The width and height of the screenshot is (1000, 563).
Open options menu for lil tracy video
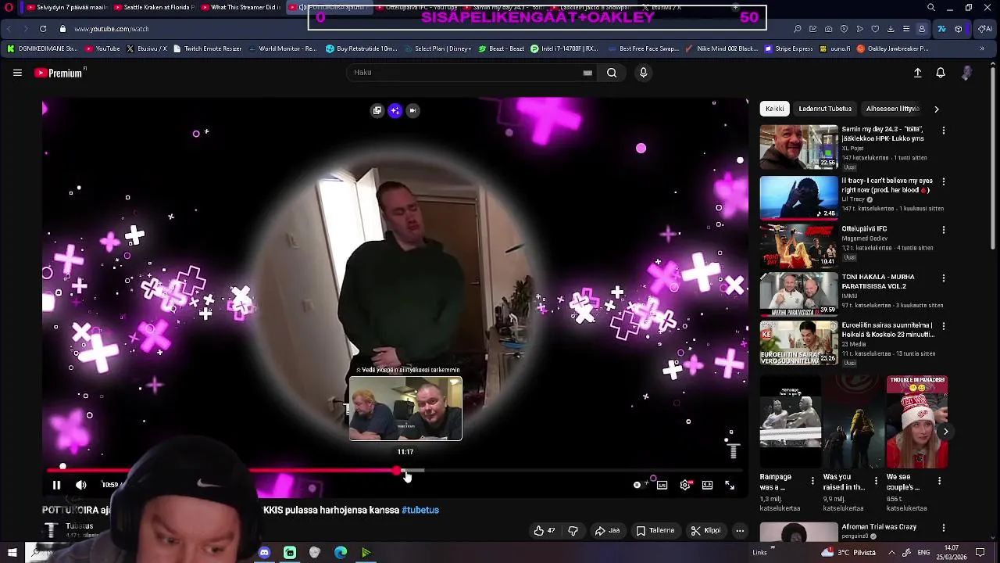[943, 181]
